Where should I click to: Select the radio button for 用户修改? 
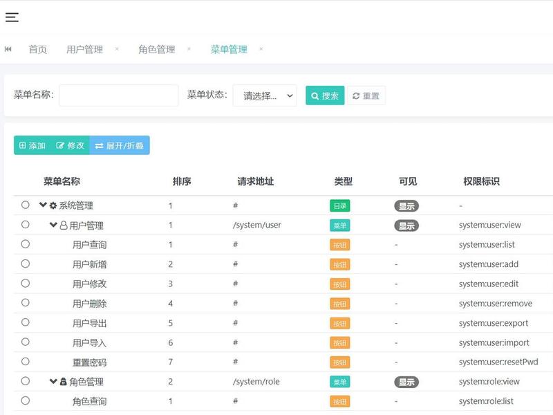pyautogui.click(x=26, y=283)
